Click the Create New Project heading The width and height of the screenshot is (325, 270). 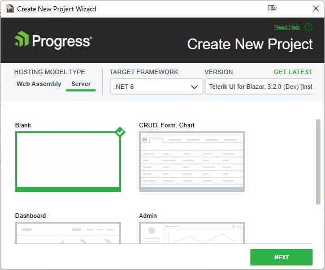250,44
